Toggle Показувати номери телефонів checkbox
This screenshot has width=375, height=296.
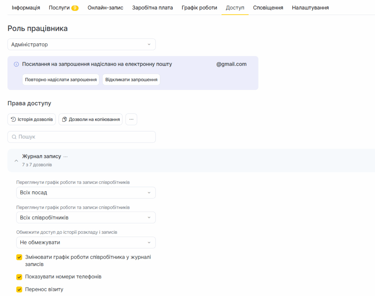pos(19,277)
